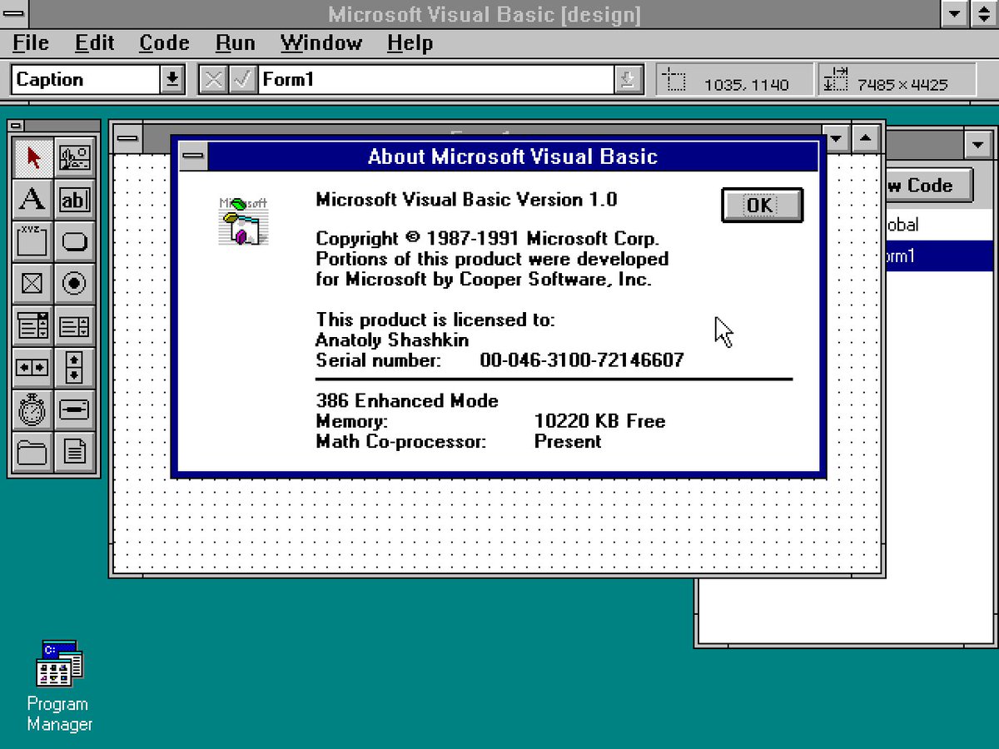Click the Math Co-processor Present value

[568, 441]
